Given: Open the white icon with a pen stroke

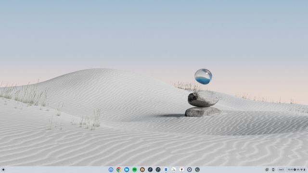Looking at the screenshot, I should [174, 170].
